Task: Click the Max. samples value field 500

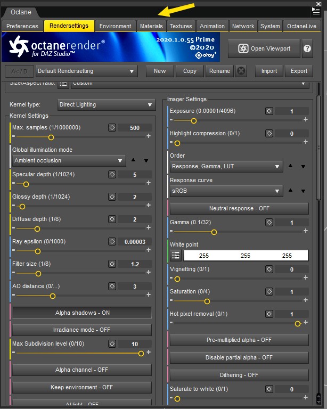Action: click(x=135, y=128)
